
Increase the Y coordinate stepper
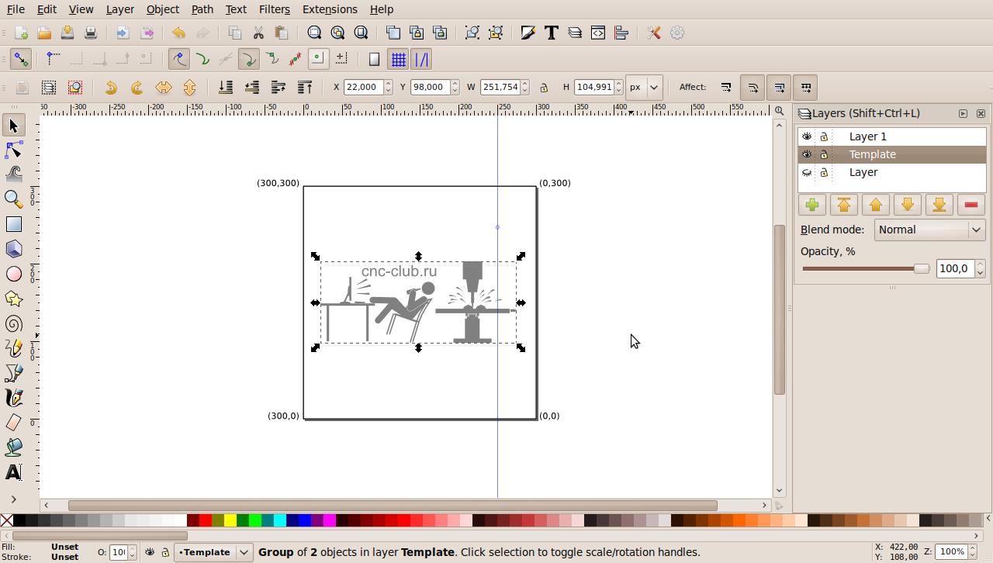point(455,84)
